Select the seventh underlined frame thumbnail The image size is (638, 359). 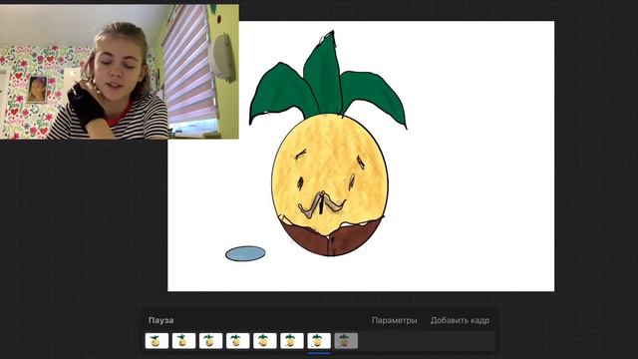point(319,341)
